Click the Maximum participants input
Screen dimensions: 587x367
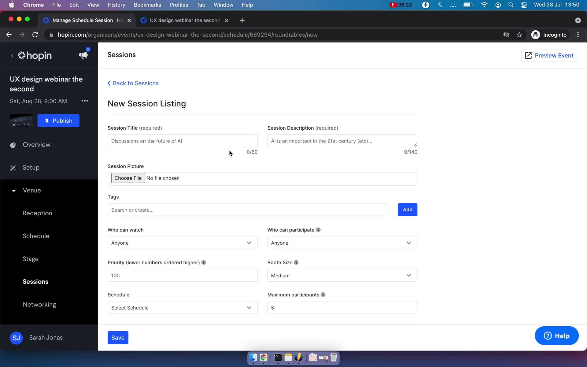click(x=342, y=308)
